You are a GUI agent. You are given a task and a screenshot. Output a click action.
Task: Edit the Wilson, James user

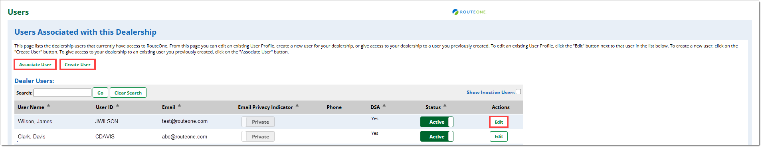coord(499,122)
